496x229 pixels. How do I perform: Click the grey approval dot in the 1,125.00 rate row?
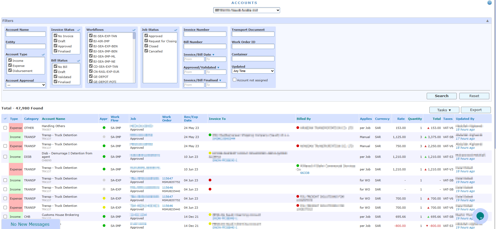click(x=104, y=137)
